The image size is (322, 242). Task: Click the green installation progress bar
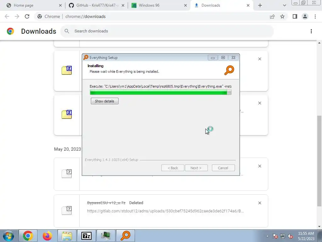160,92
